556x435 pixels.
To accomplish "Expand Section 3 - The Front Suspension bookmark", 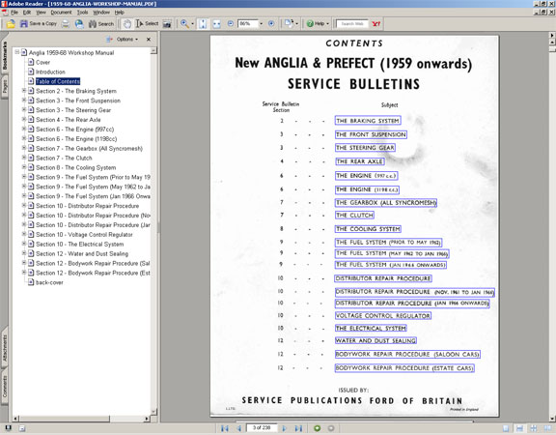I will 24,101.
